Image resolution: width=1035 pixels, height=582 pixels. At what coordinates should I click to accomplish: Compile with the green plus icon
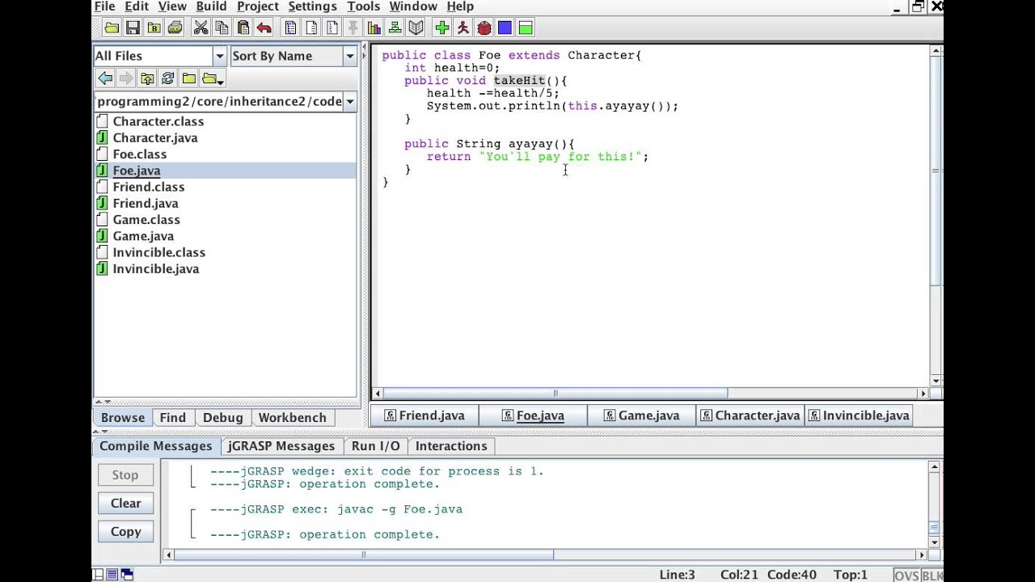pos(441,28)
